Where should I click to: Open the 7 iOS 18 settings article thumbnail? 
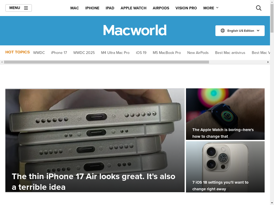[x=225, y=167]
